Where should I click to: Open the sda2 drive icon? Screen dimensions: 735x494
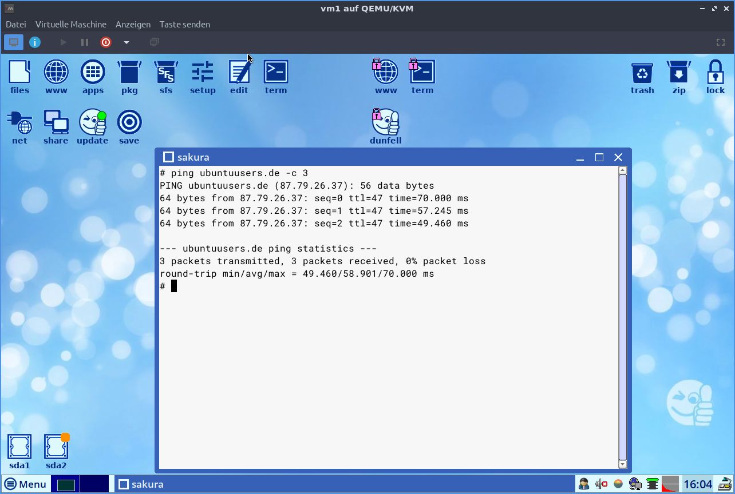pyautogui.click(x=56, y=451)
